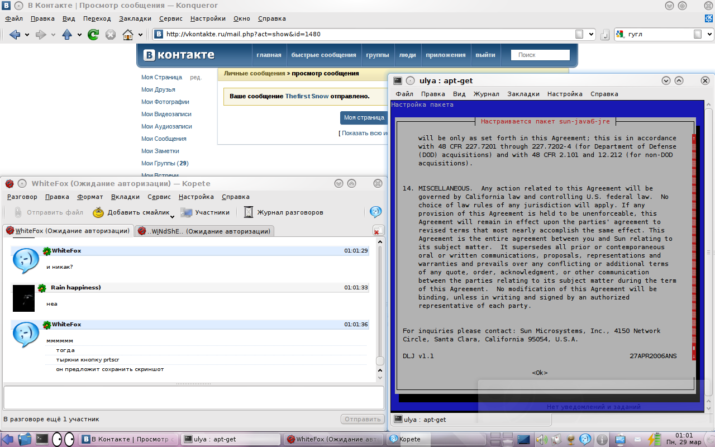Open the Формат menu in Kopete
Viewport: 715px width, 447px height.
[x=90, y=197]
